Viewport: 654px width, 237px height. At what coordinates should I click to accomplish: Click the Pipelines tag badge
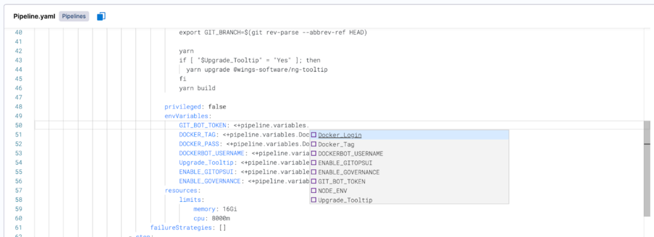(74, 16)
